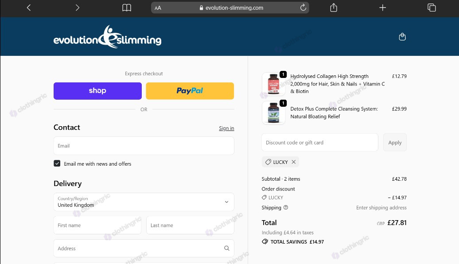Click the £12.79 collagen price
Image resolution: width=459 pixels, height=264 pixels.
click(399, 76)
